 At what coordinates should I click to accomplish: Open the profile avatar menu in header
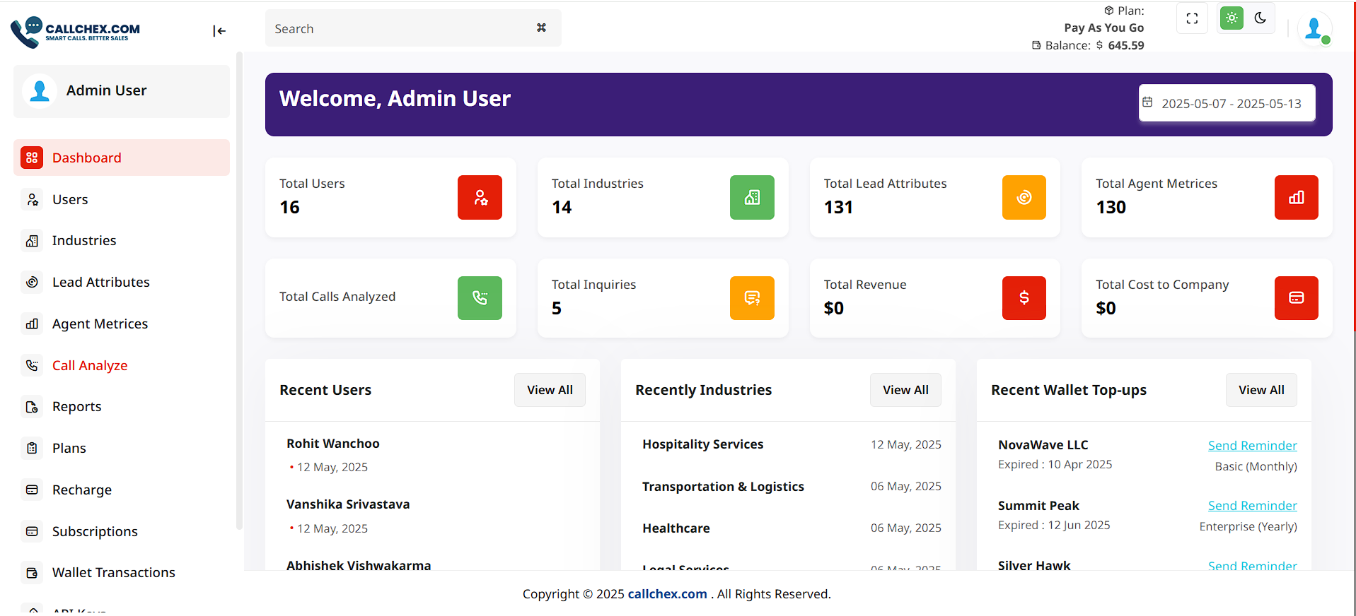1314,29
